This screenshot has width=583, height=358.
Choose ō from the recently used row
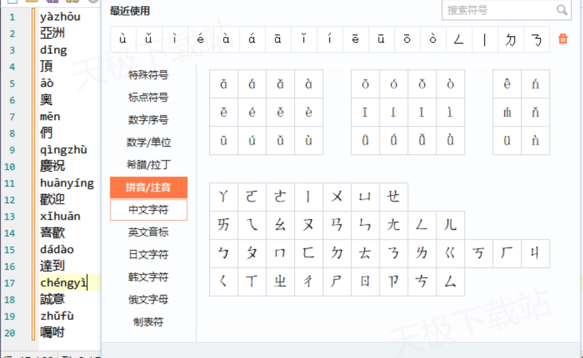coord(407,40)
